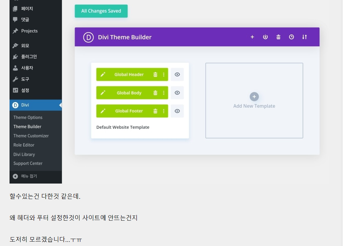Click the All Changes Saved button
This screenshot has height=246, width=343.
101,11
